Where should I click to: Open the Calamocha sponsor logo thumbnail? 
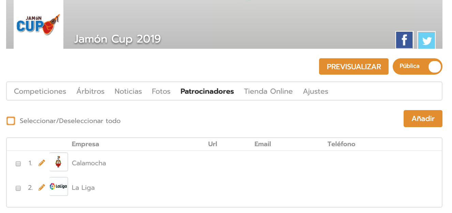tap(59, 162)
